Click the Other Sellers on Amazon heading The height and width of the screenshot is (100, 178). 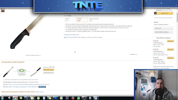pos(163,38)
